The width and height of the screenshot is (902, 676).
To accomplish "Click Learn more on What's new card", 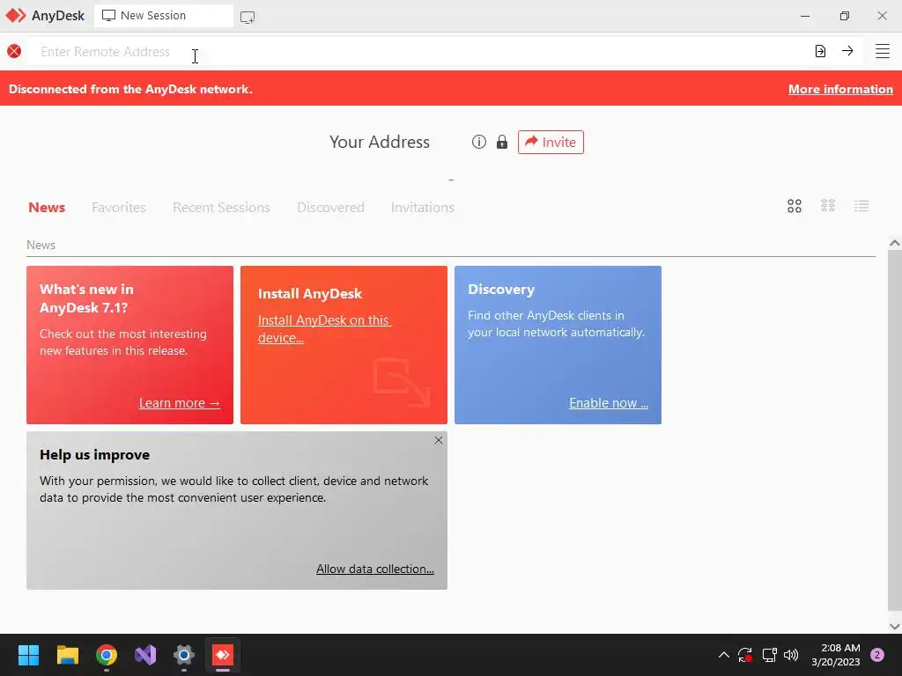I will pyautogui.click(x=180, y=403).
